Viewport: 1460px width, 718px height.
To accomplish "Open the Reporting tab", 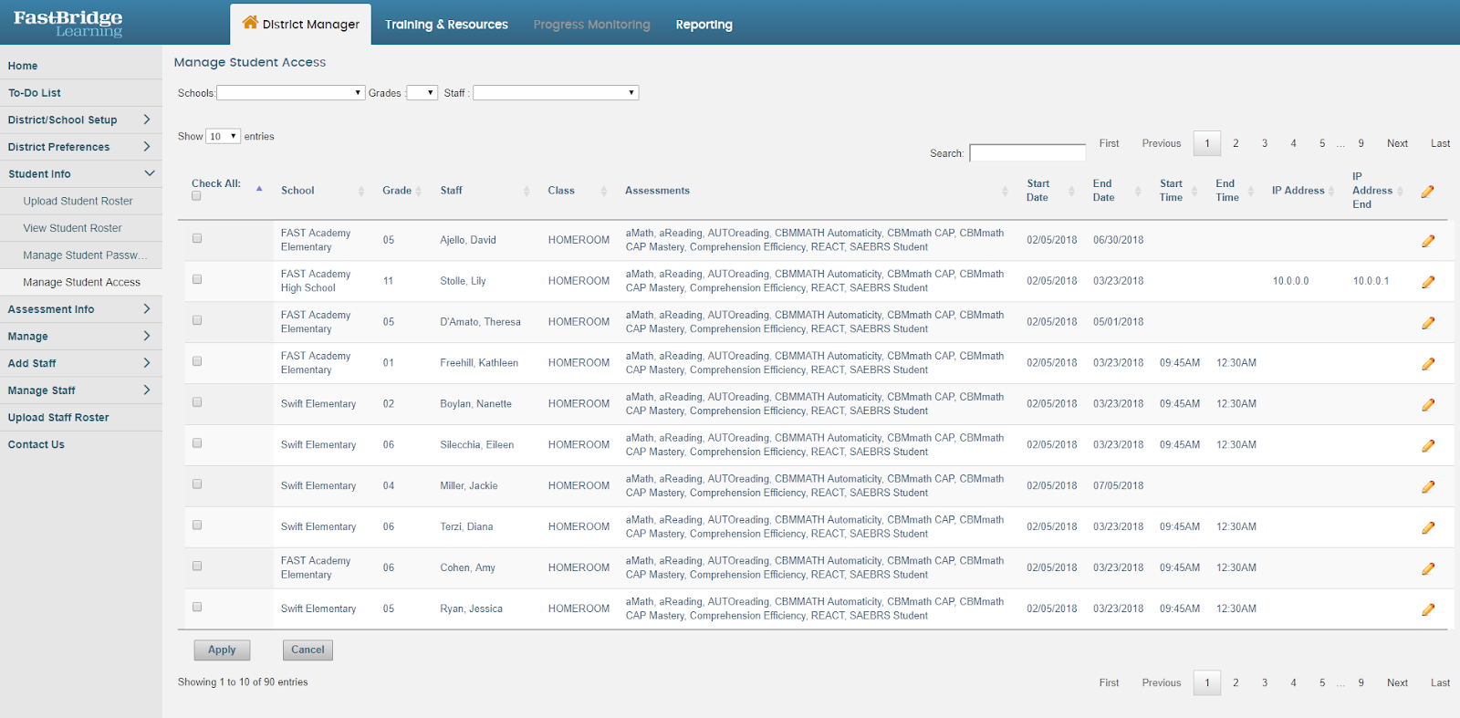I will coord(704,25).
